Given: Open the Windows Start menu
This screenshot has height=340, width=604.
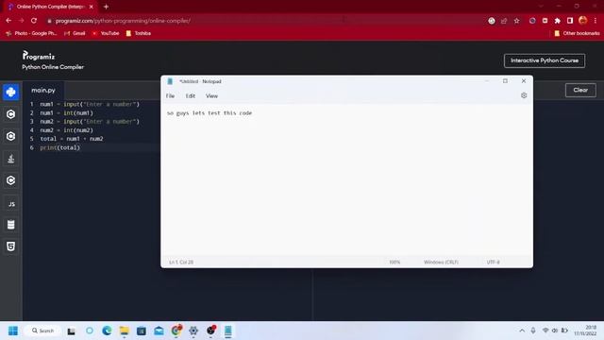Looking at the screenshot, I should 13,331.
